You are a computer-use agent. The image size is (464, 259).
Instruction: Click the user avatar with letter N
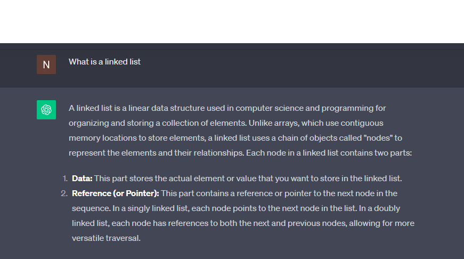[46, 64]
